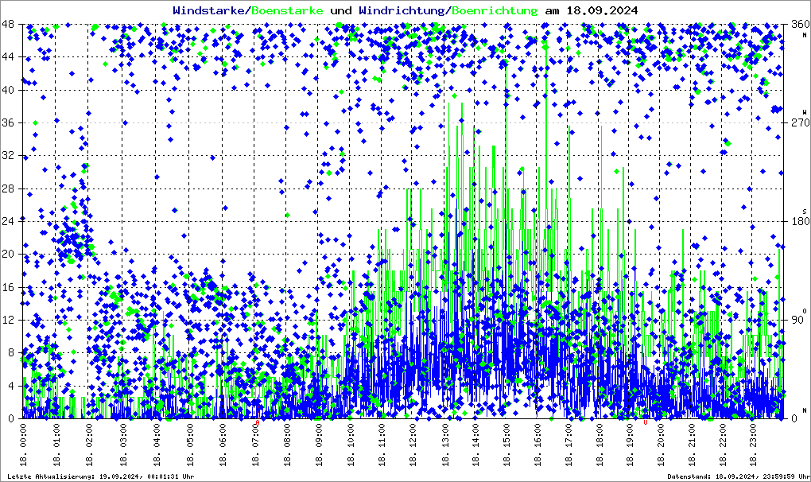Click the 'W' compass letter on right axis
Screen dimensions: 811x482
pyautogui.click(x=805, y=112)
